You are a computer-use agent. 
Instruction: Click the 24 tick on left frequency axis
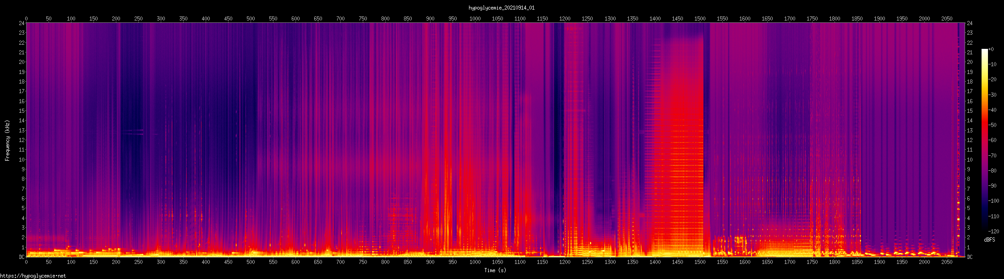tap(21, 23)
